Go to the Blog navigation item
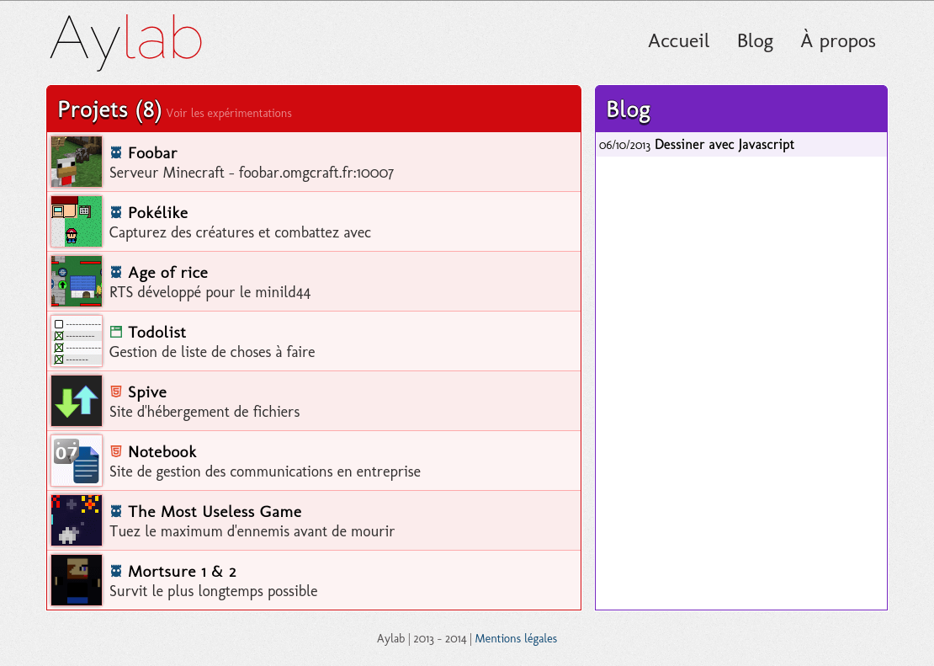The height and width of the screenshot is (666, 934). (755, 41)
